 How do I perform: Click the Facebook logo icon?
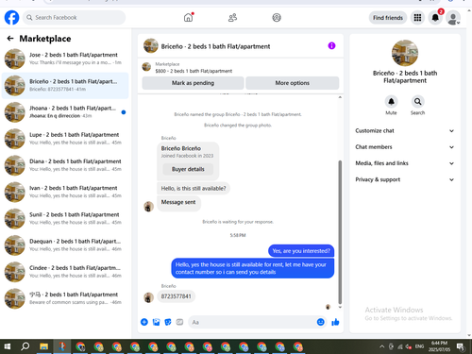pos(11,18)
